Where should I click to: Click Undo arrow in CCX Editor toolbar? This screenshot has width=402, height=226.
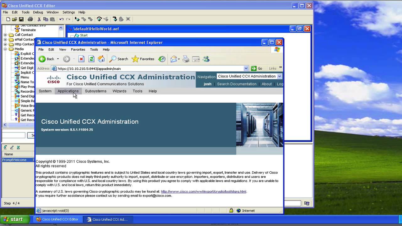[x=62, y=19]
